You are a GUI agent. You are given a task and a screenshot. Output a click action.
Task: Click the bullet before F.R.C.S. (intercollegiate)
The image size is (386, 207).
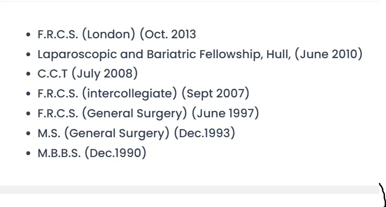29,95
